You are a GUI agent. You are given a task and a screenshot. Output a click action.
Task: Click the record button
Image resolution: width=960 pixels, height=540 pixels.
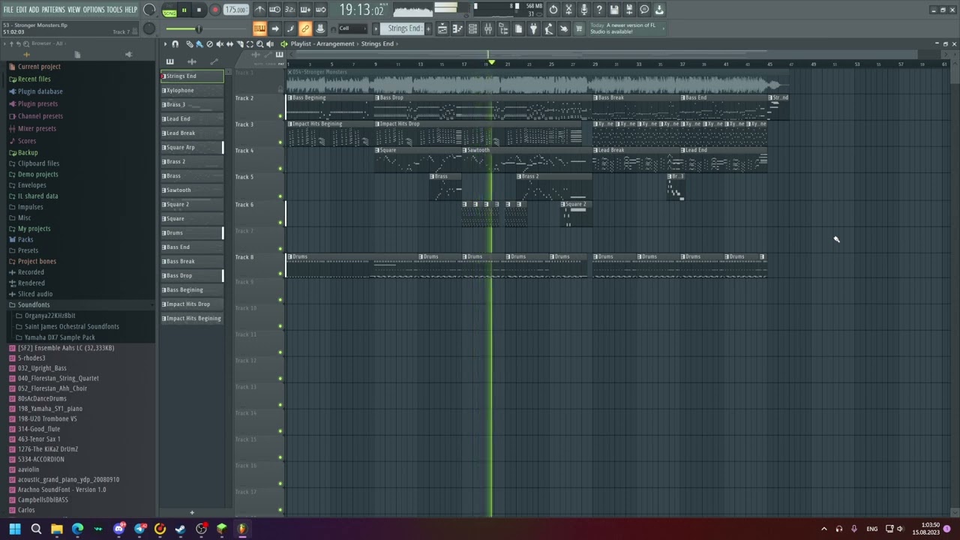click(214, 10)
